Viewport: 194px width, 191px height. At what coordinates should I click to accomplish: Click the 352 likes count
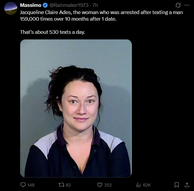click(108, 185)
